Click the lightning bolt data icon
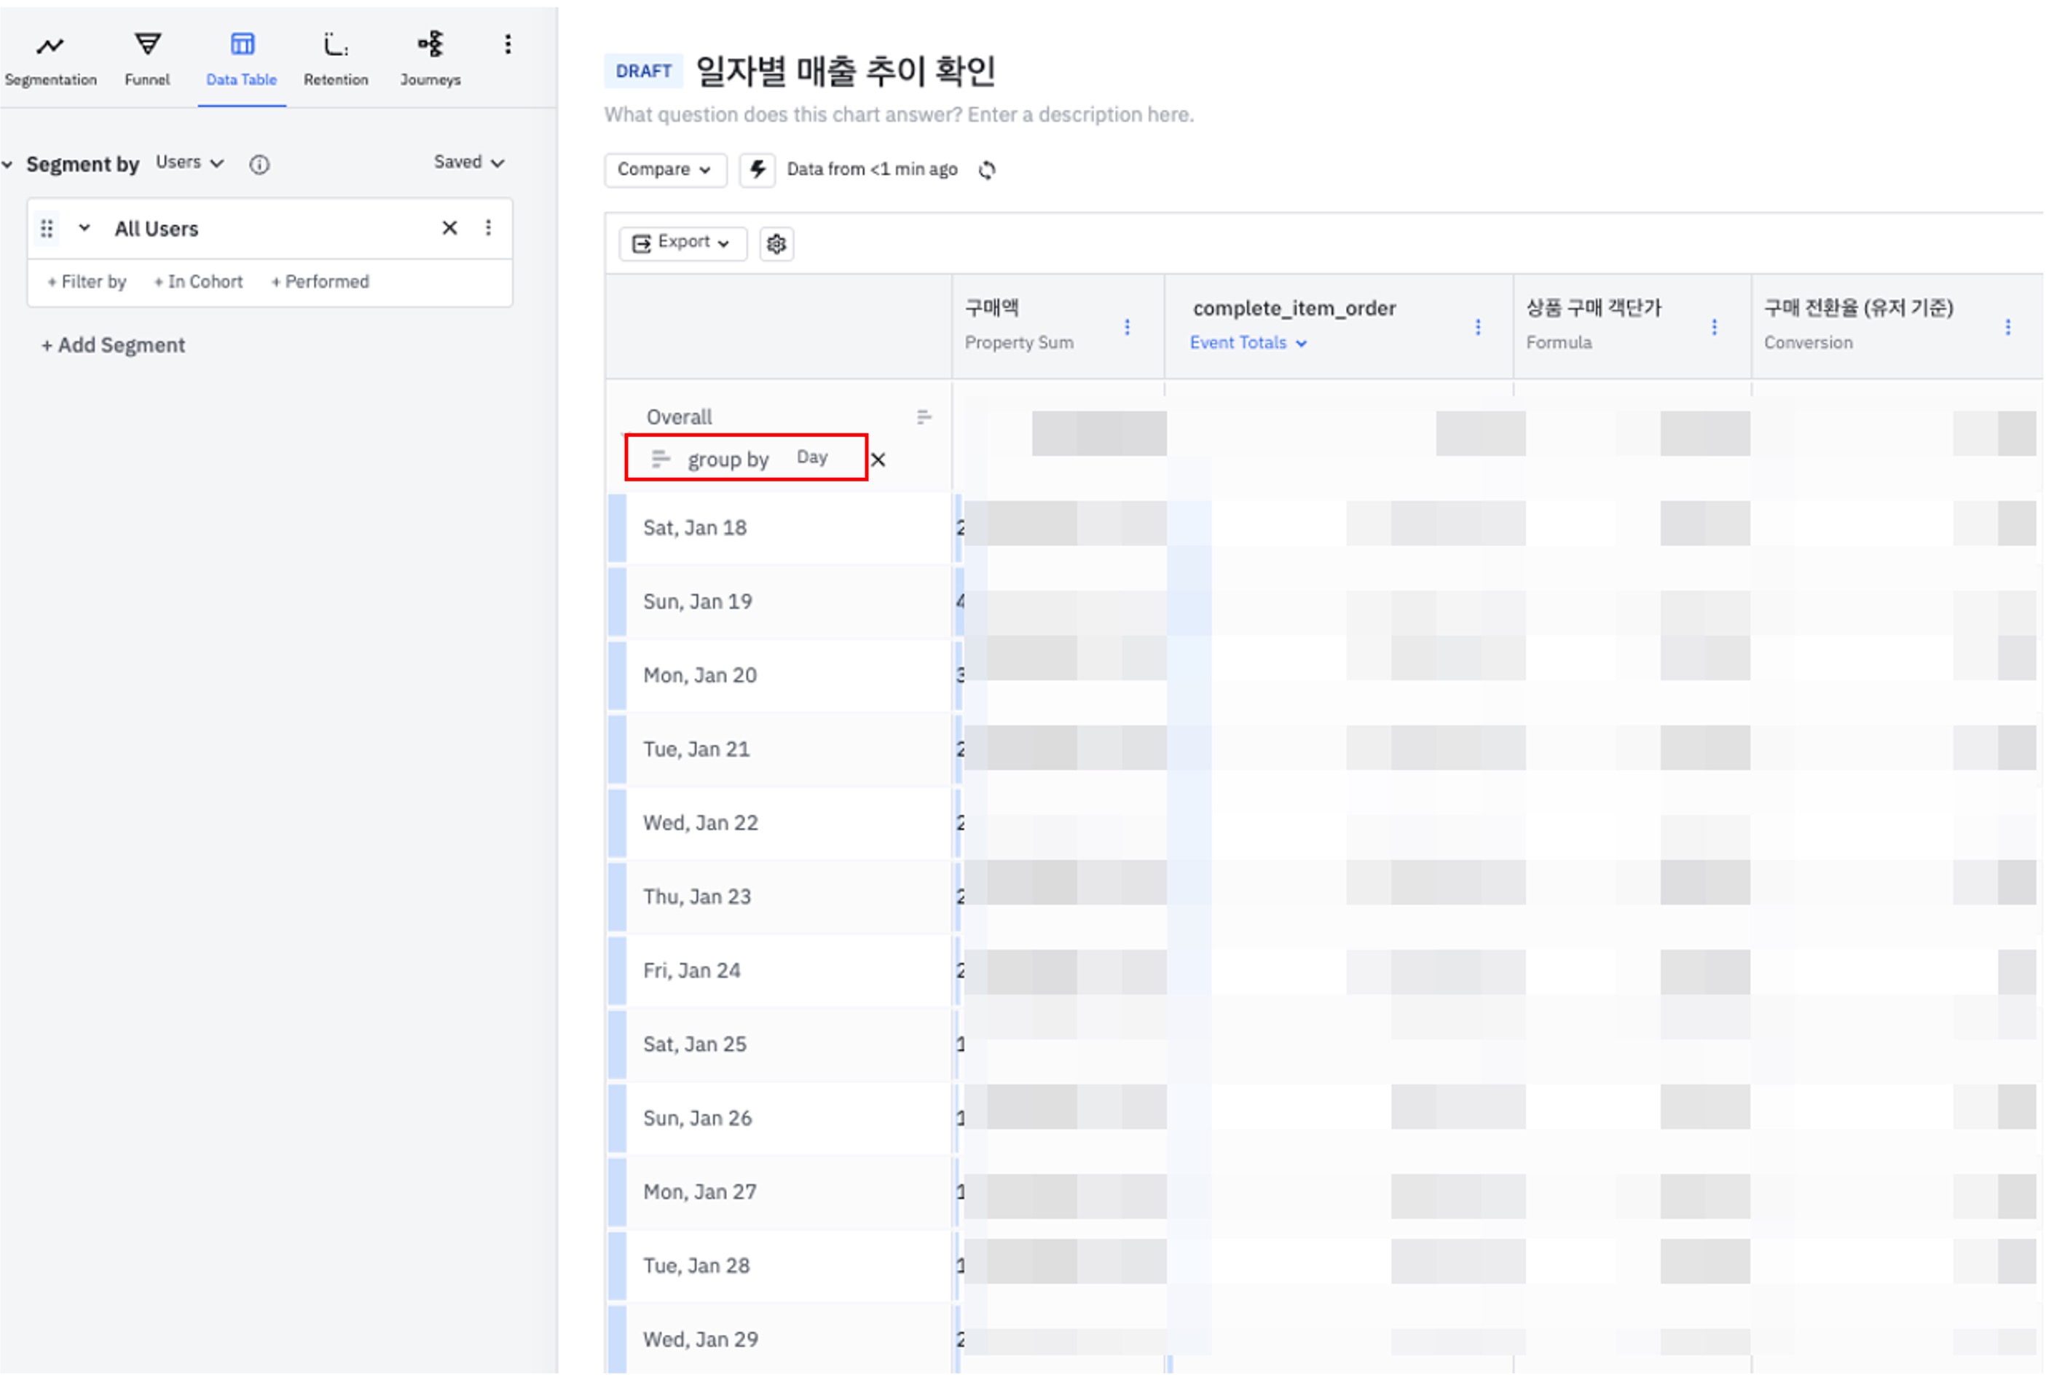2046x1375 pixels. click(758, 169)
